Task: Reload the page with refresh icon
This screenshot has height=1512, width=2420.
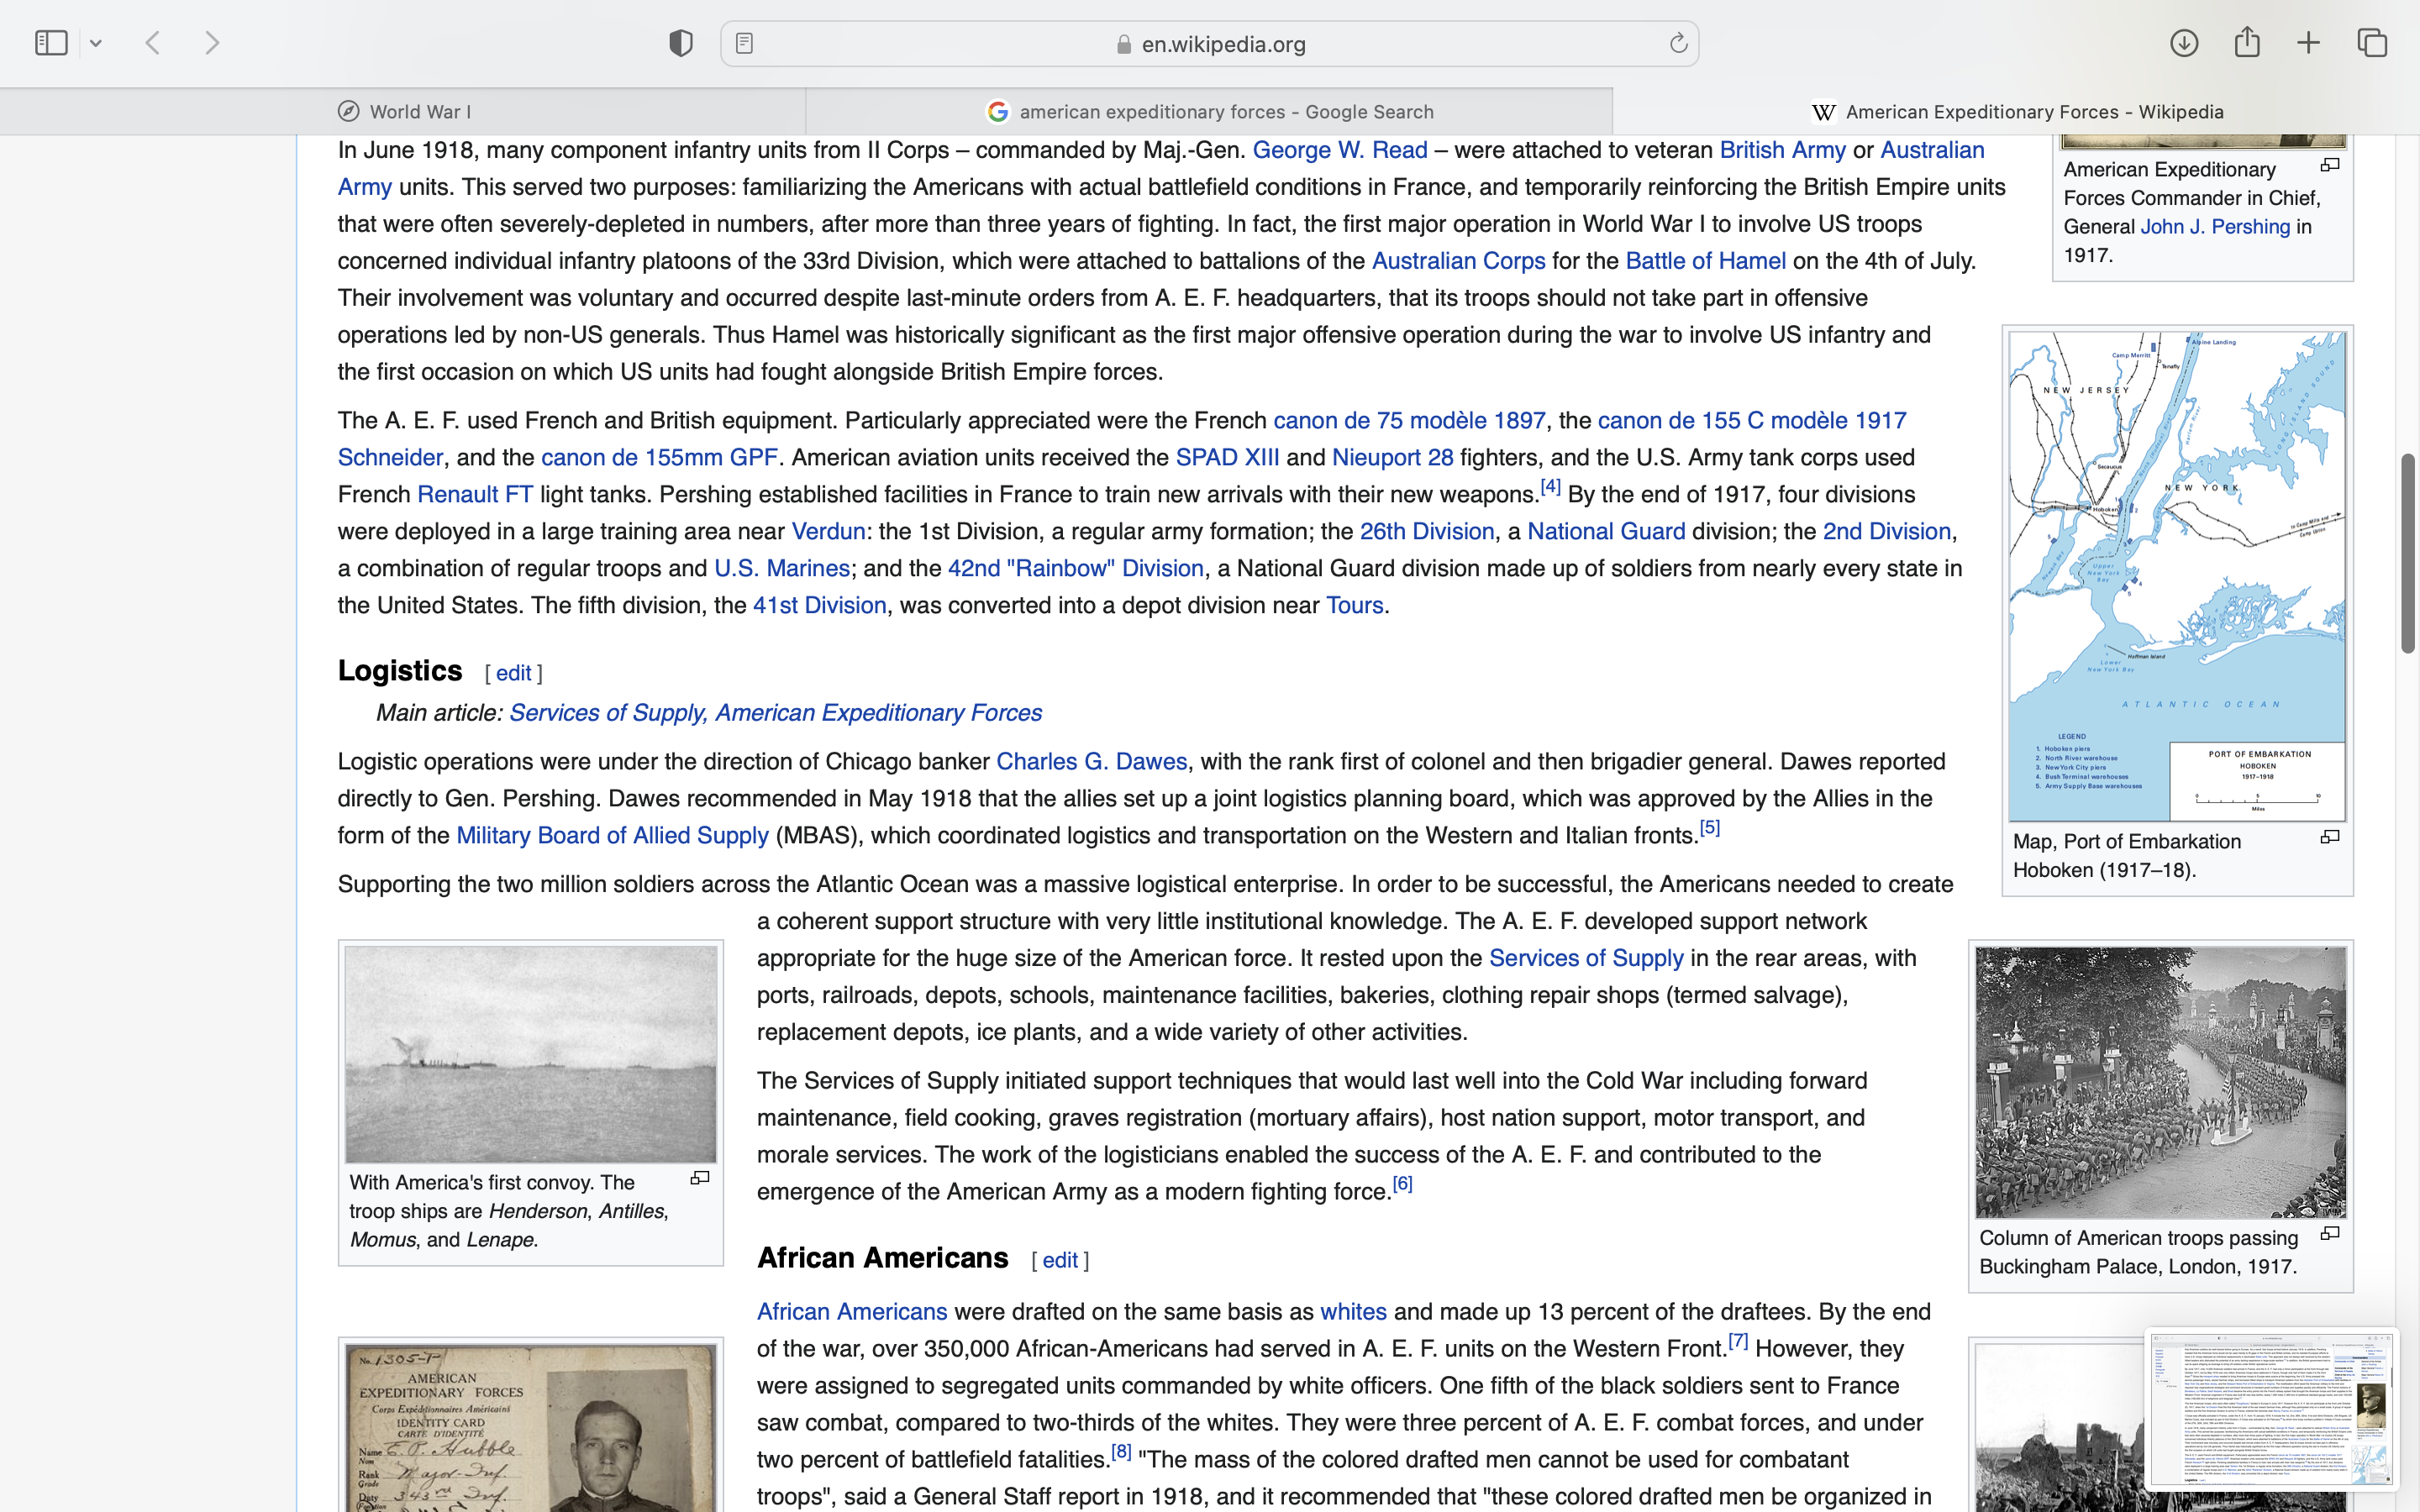Action: point(1678,43)
